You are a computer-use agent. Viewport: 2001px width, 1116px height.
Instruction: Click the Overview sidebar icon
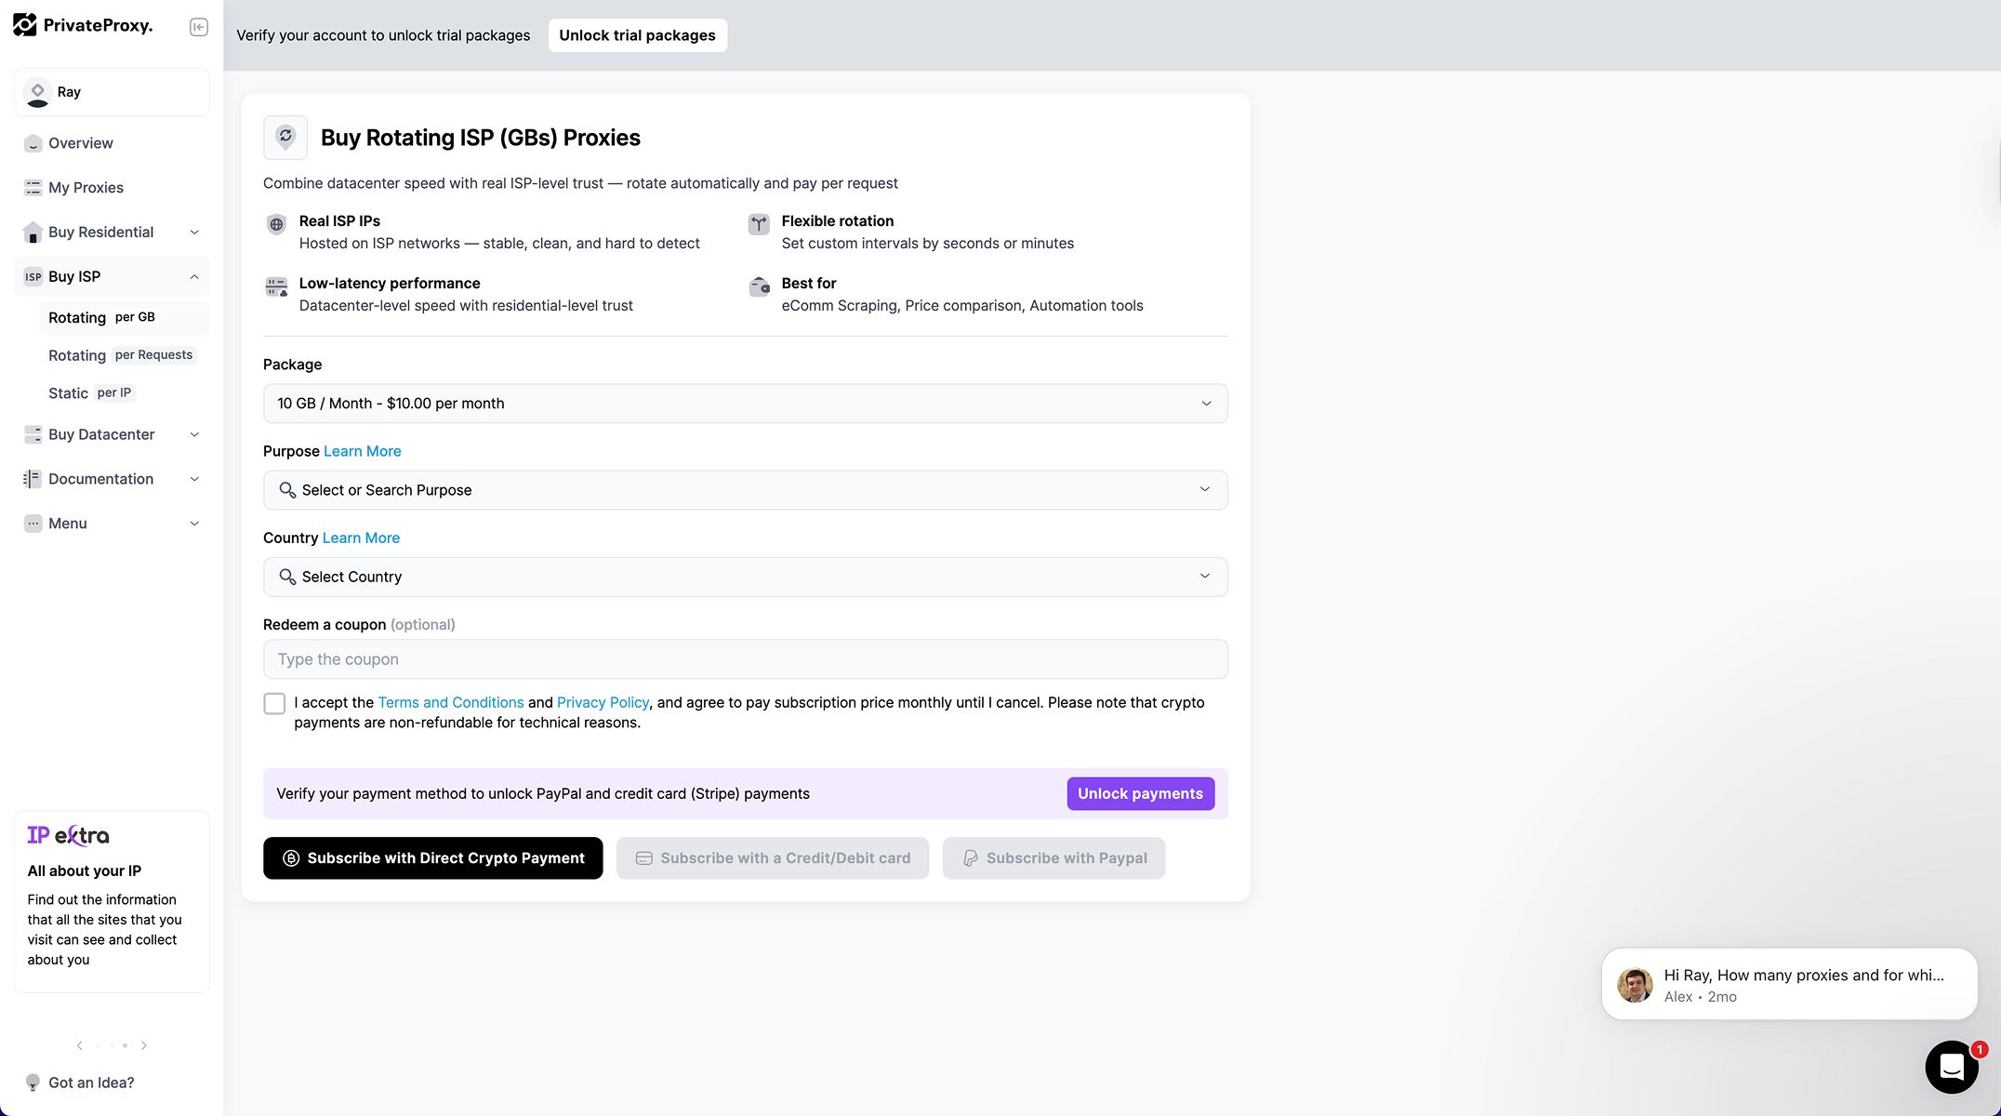[x=33, y=143]
